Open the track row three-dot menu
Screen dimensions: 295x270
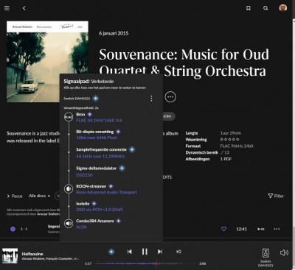click(x=277, y=229)
